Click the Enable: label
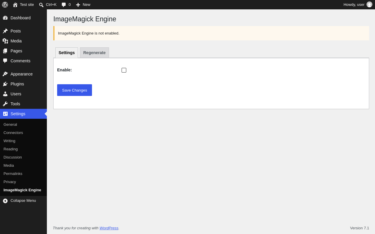 (64, 70)
